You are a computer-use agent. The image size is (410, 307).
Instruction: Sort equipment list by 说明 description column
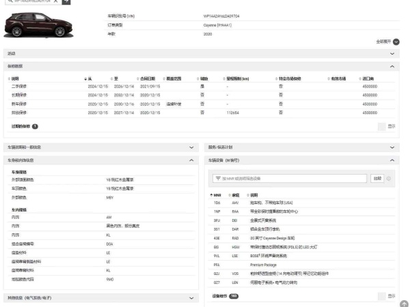point(253,195)
